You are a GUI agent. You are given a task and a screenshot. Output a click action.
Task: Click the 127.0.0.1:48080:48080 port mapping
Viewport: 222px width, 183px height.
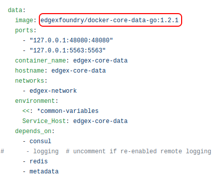pos(71,40)
